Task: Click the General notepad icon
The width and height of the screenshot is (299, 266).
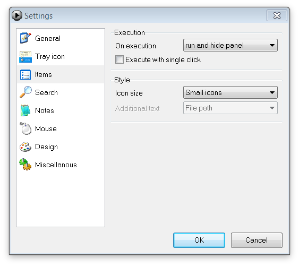Action: click(25, 38)
